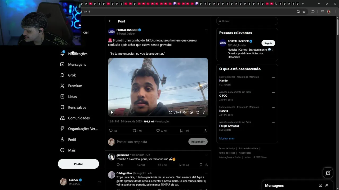The width and height of the screenshot is (339, 190).
Task: Click the Organizações Verificadas lightning icon
Action: click(x=62, y=129)
